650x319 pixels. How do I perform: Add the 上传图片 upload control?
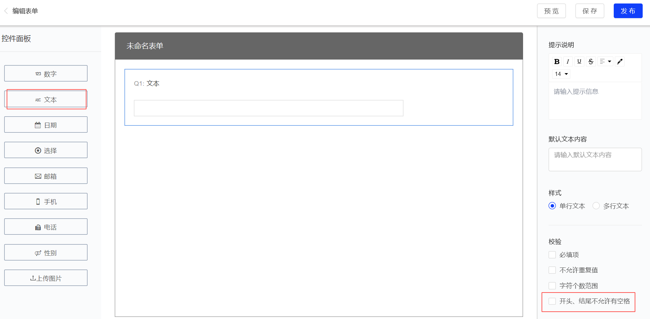tap(46, 278)
